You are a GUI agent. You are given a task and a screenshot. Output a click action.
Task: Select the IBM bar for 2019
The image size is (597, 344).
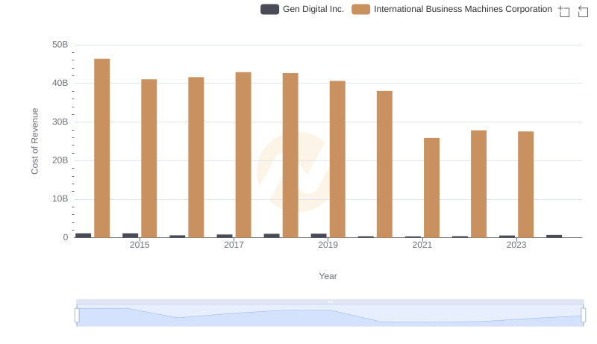click(337, 159)
